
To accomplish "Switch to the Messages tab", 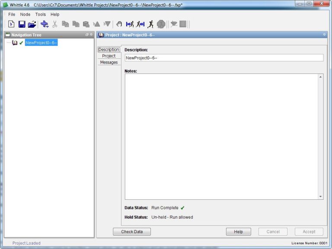I will (x=109, y=62).
